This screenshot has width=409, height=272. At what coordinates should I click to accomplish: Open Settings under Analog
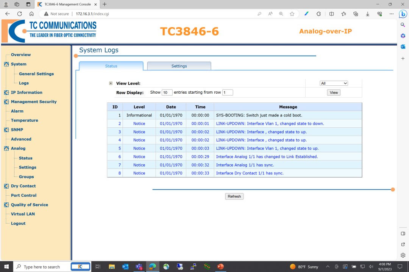tap(27, 167)
